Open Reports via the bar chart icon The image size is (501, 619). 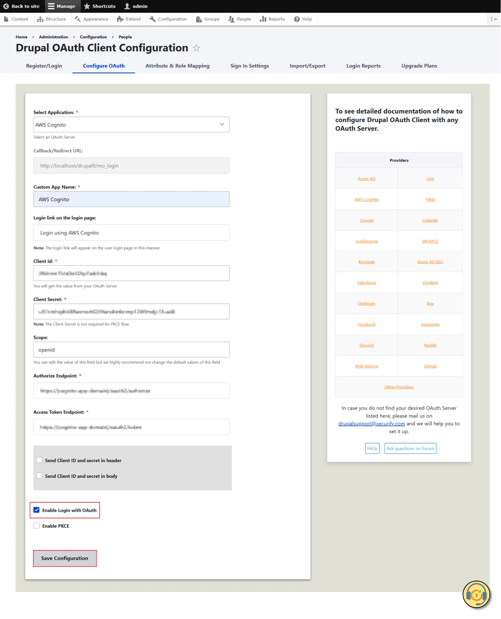pos(263,19)
